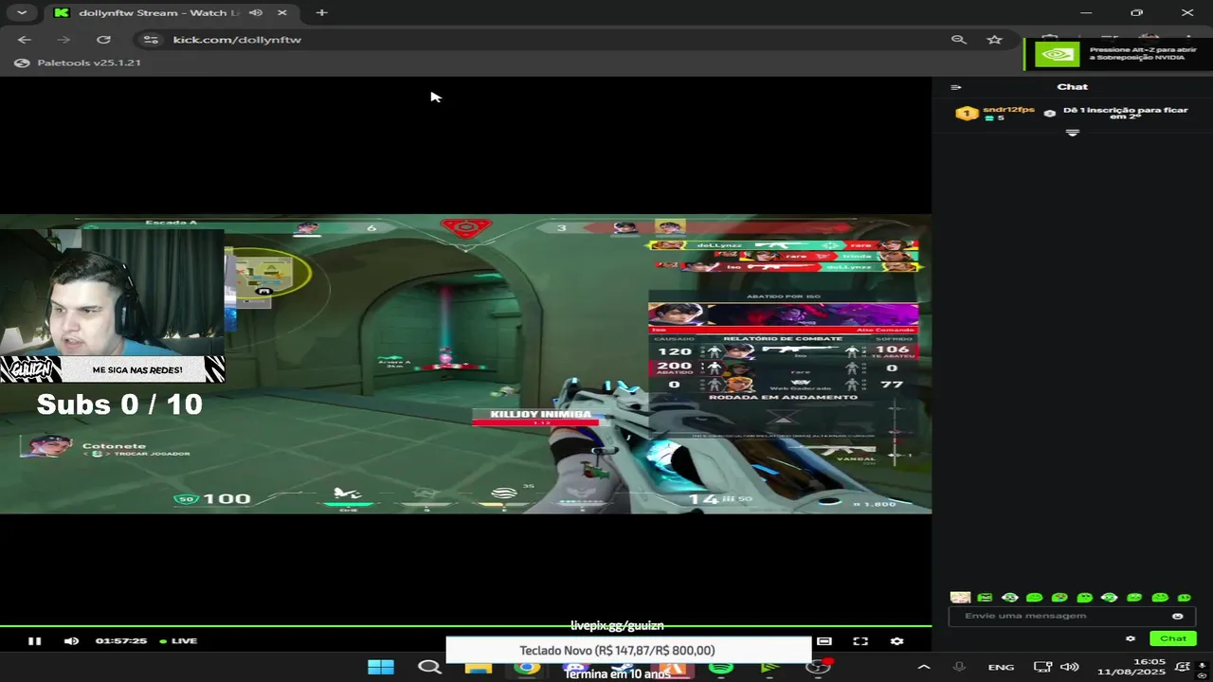Open a new browser tab
This screenshot has height=682, width=1213.
point(321,12)
